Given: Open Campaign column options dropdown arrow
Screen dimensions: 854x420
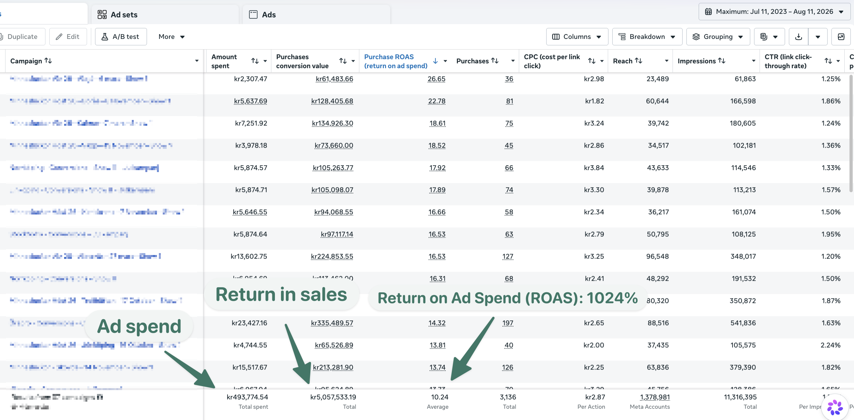Looking at the screenshot, I should [x=197, y=61].
